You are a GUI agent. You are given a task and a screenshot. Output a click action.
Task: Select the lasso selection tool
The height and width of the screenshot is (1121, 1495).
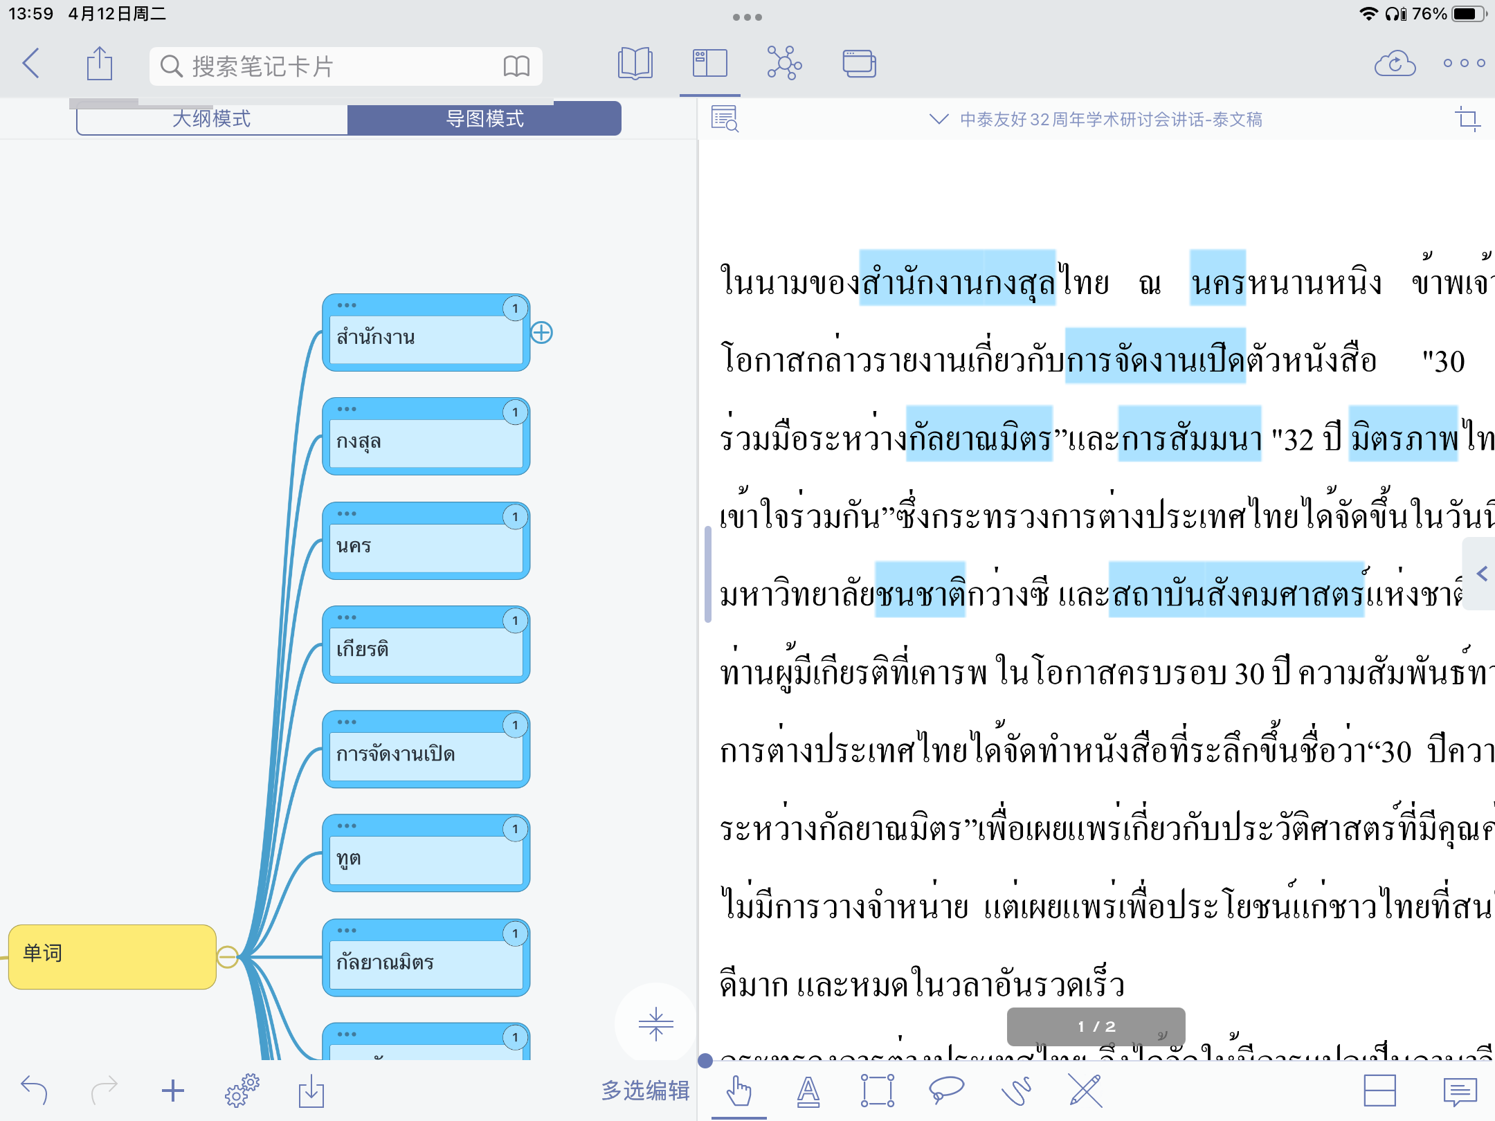coord(946,1090)
